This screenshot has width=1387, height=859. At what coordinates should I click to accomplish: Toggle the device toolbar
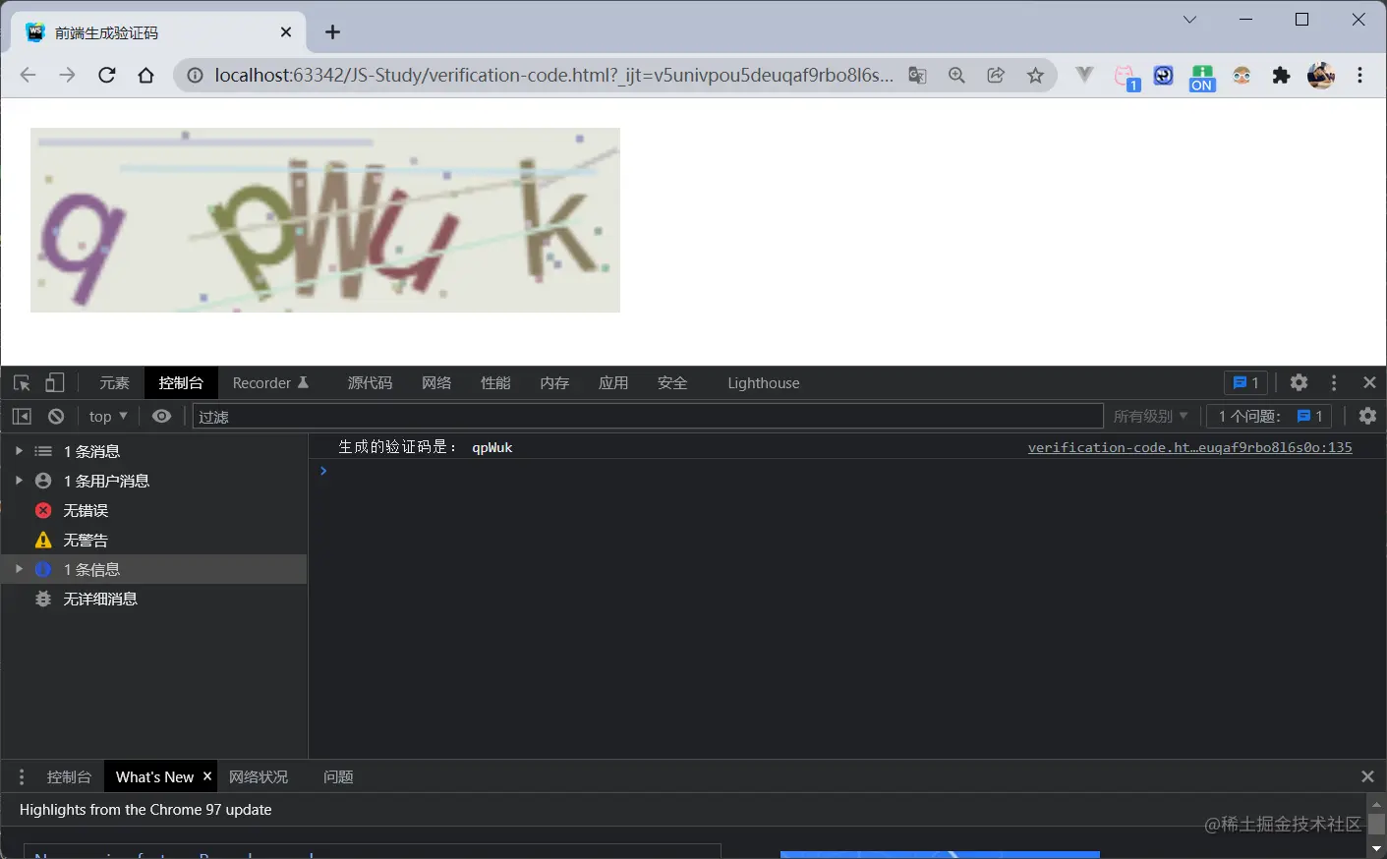55,383
